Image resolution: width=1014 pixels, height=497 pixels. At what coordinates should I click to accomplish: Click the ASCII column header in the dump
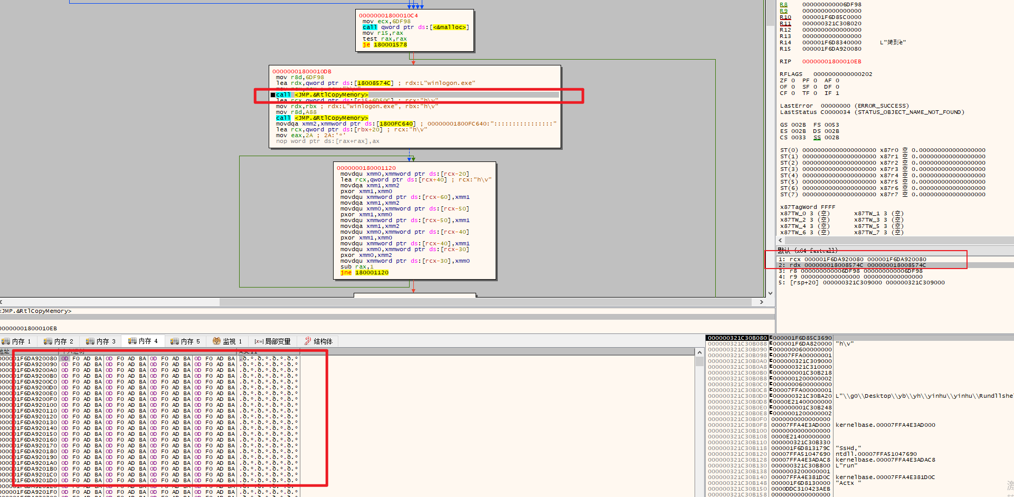269,351
